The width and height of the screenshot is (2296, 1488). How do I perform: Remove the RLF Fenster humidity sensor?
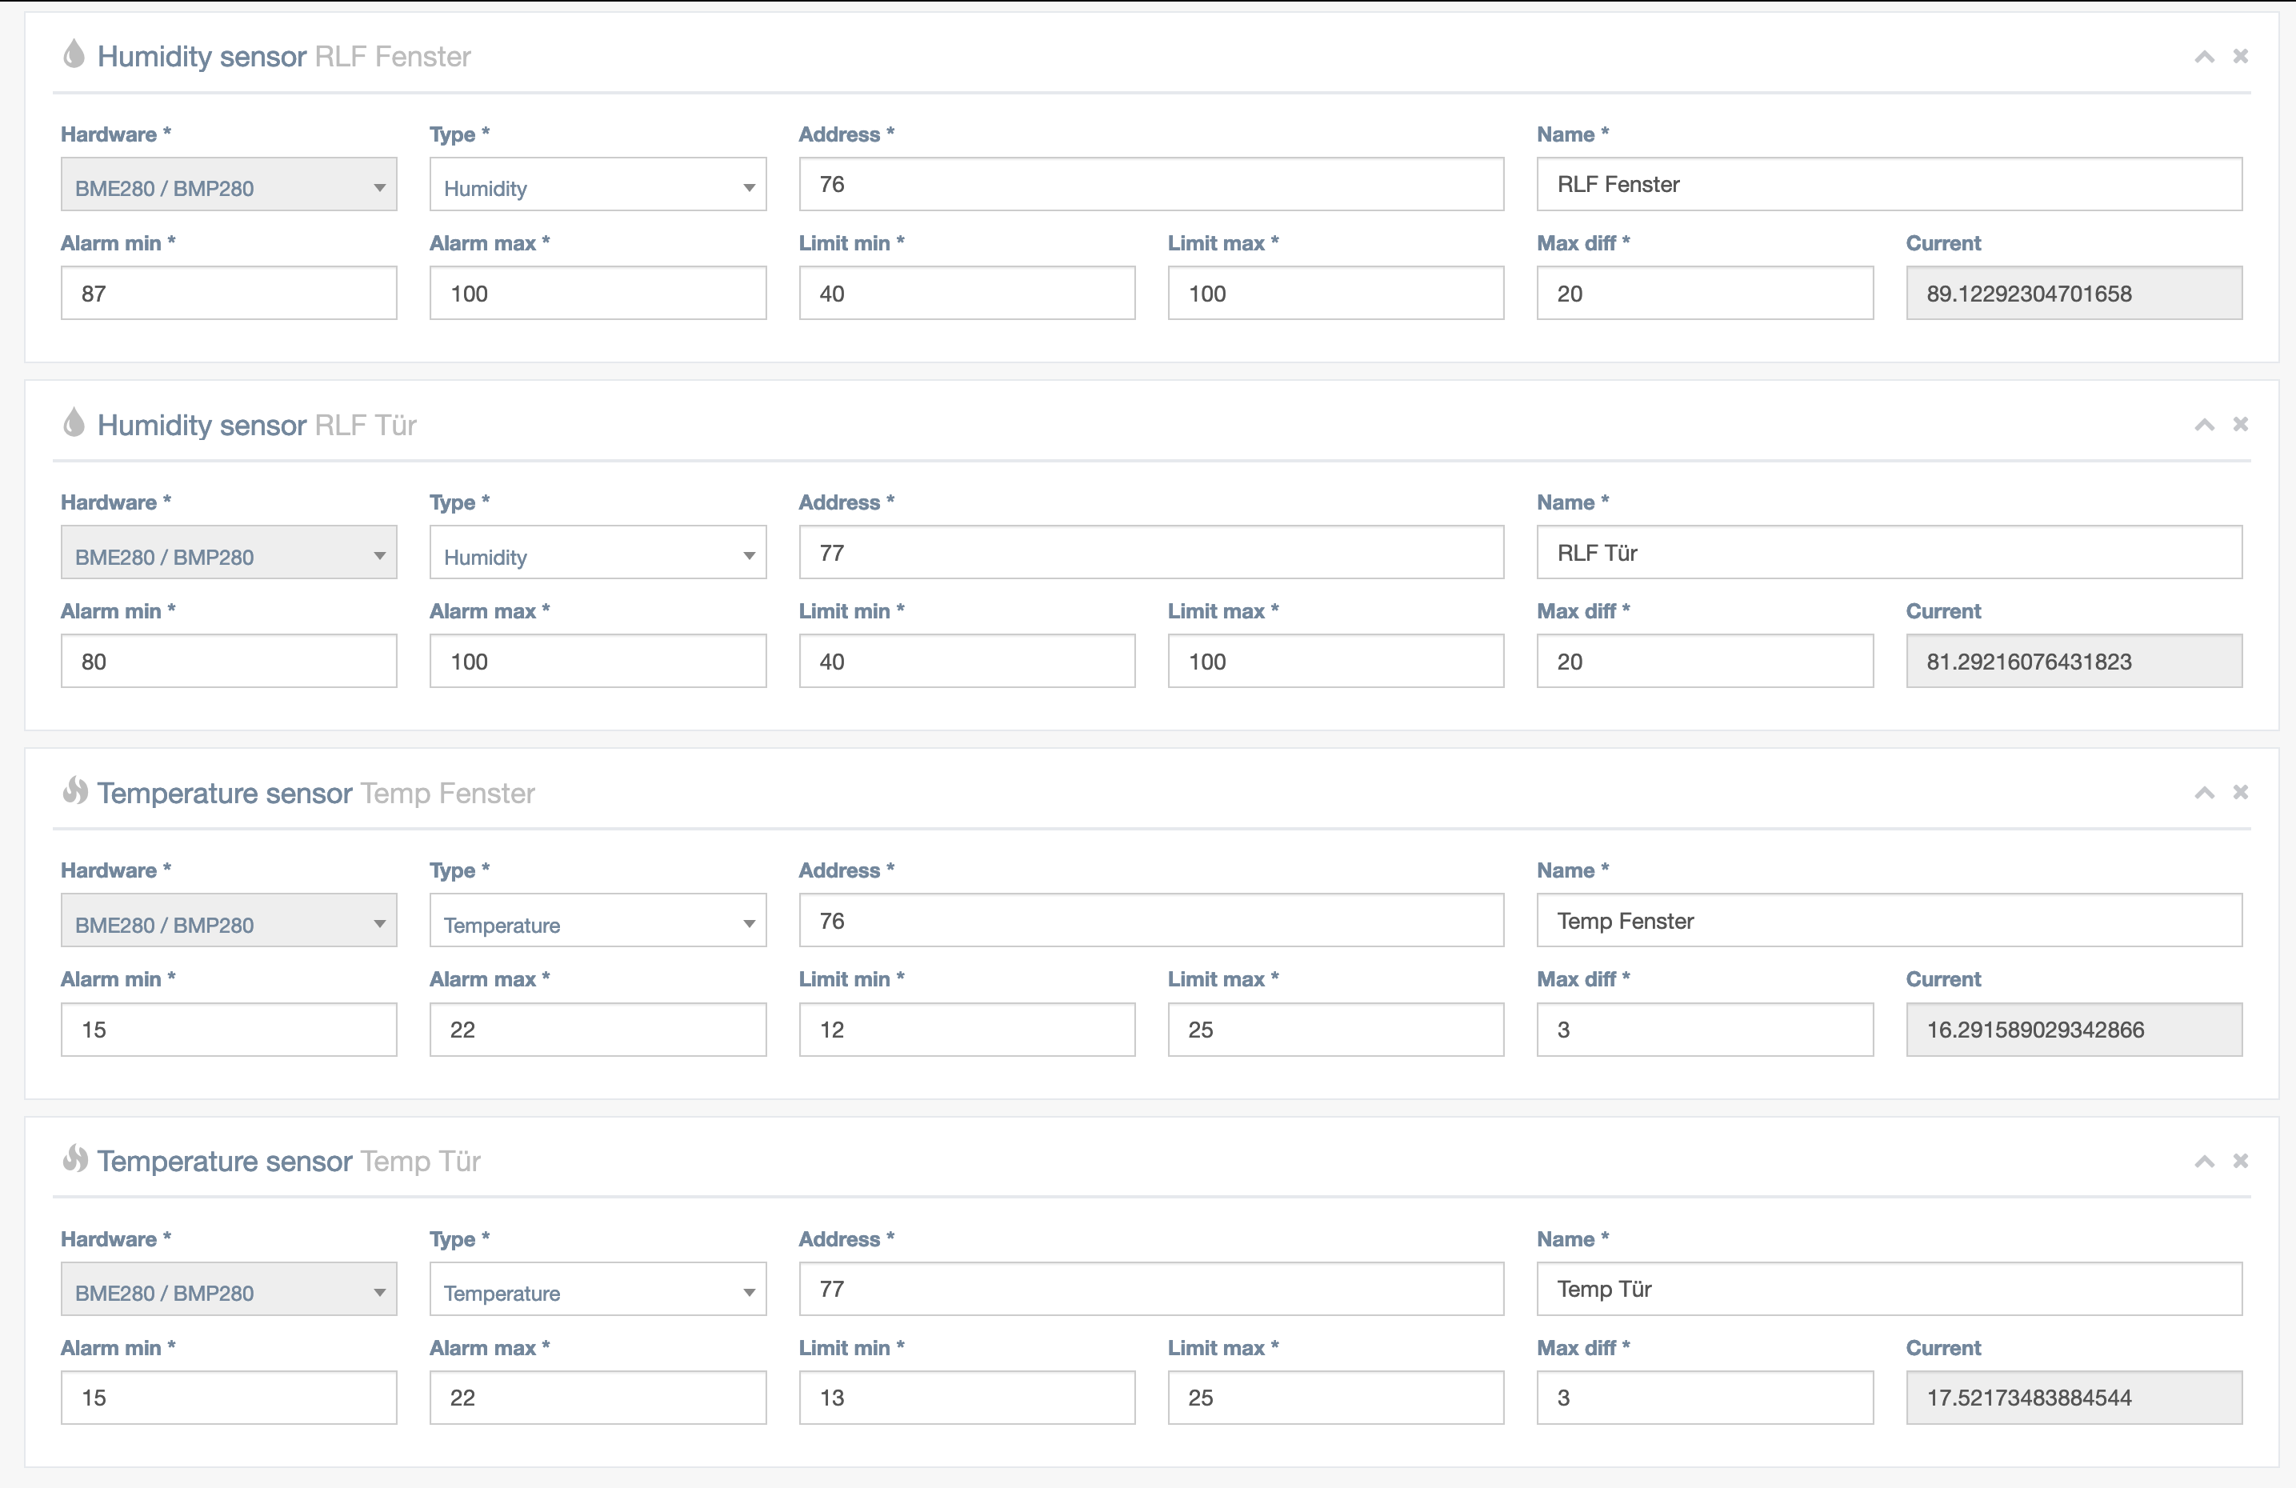(2240, 56)
